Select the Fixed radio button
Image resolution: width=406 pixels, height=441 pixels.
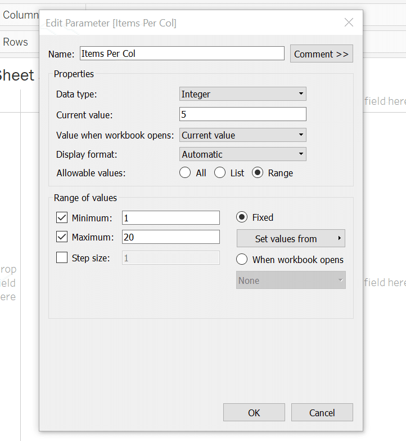(x=242, y=217)
